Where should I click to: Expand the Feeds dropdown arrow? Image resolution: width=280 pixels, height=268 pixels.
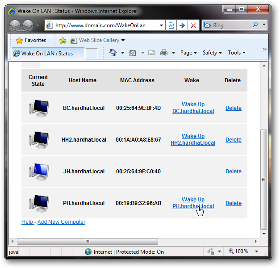[142, 53]
